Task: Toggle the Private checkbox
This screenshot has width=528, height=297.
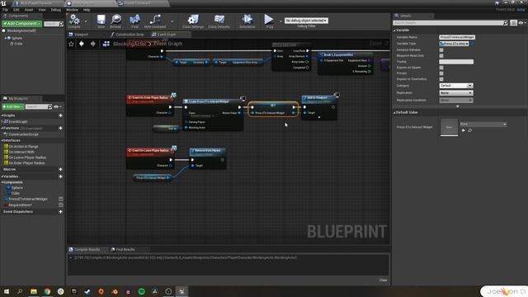Action: [441, 73]
